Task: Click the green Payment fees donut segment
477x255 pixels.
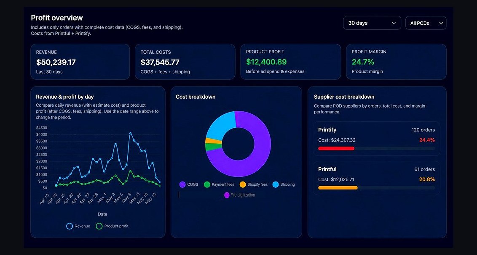Action: [213, 147]
